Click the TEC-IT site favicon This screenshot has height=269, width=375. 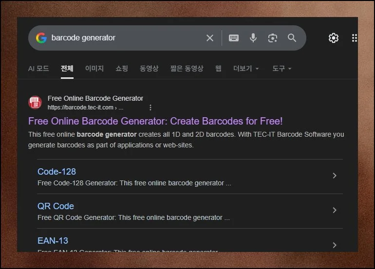pyautogui.click(x=35, y=103)
